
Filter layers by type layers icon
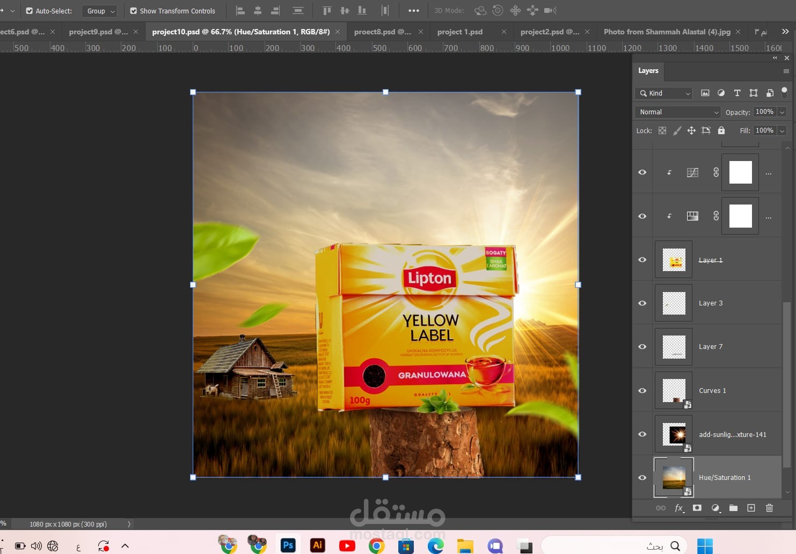737,93
